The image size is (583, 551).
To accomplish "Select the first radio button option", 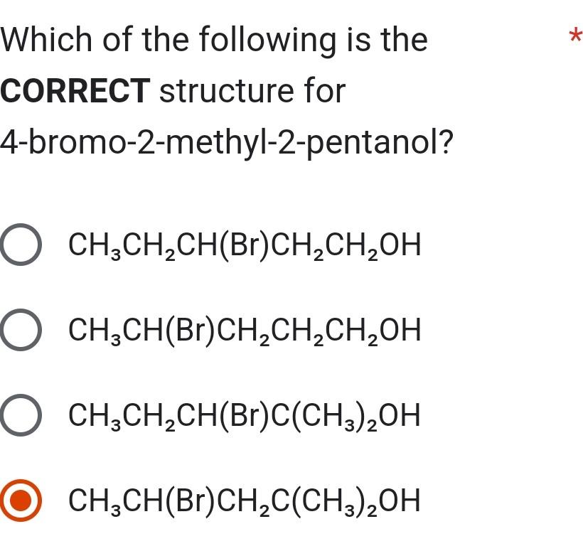I will pos(20,245).
